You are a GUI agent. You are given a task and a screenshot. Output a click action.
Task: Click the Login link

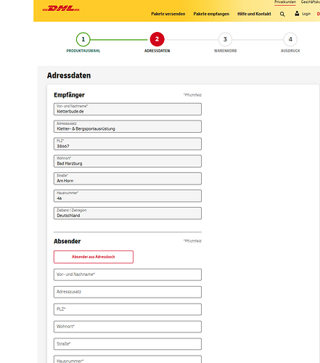coord(306,14)
